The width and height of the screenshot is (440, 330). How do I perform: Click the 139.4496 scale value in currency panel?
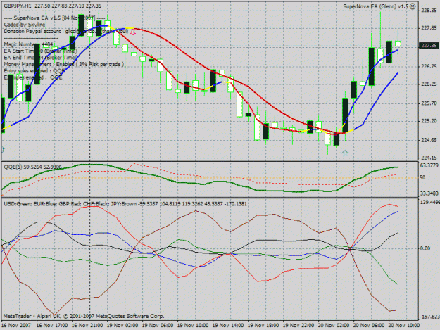(x=430, y=202)
